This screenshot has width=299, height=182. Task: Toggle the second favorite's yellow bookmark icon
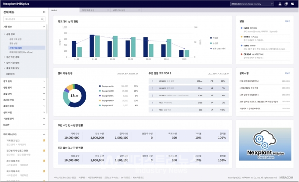pos(44,151)
